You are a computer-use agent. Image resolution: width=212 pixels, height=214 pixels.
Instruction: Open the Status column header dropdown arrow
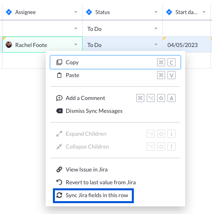click(x=156, y=12)
